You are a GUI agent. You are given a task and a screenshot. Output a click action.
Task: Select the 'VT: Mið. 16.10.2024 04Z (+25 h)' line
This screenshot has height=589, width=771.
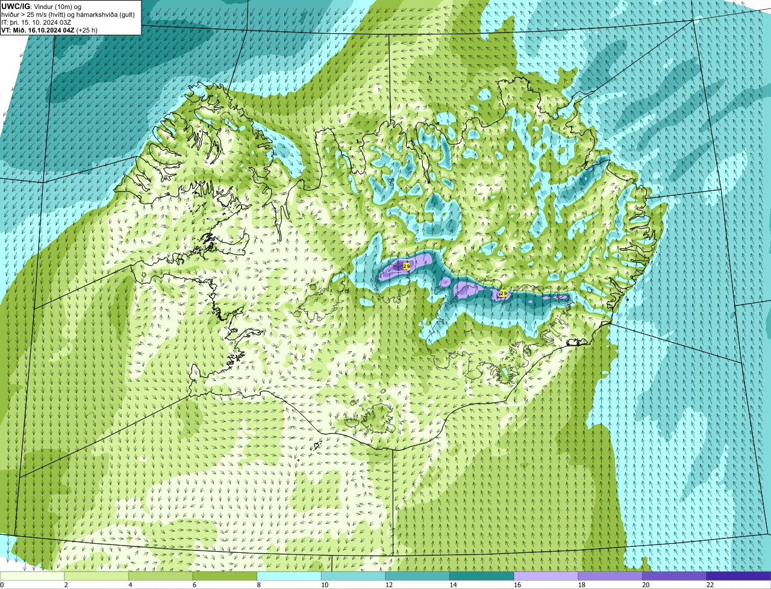(x=49, y=30)
